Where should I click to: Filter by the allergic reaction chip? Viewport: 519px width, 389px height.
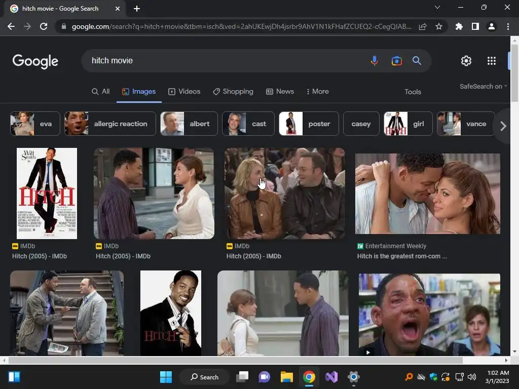pos(110,124)
